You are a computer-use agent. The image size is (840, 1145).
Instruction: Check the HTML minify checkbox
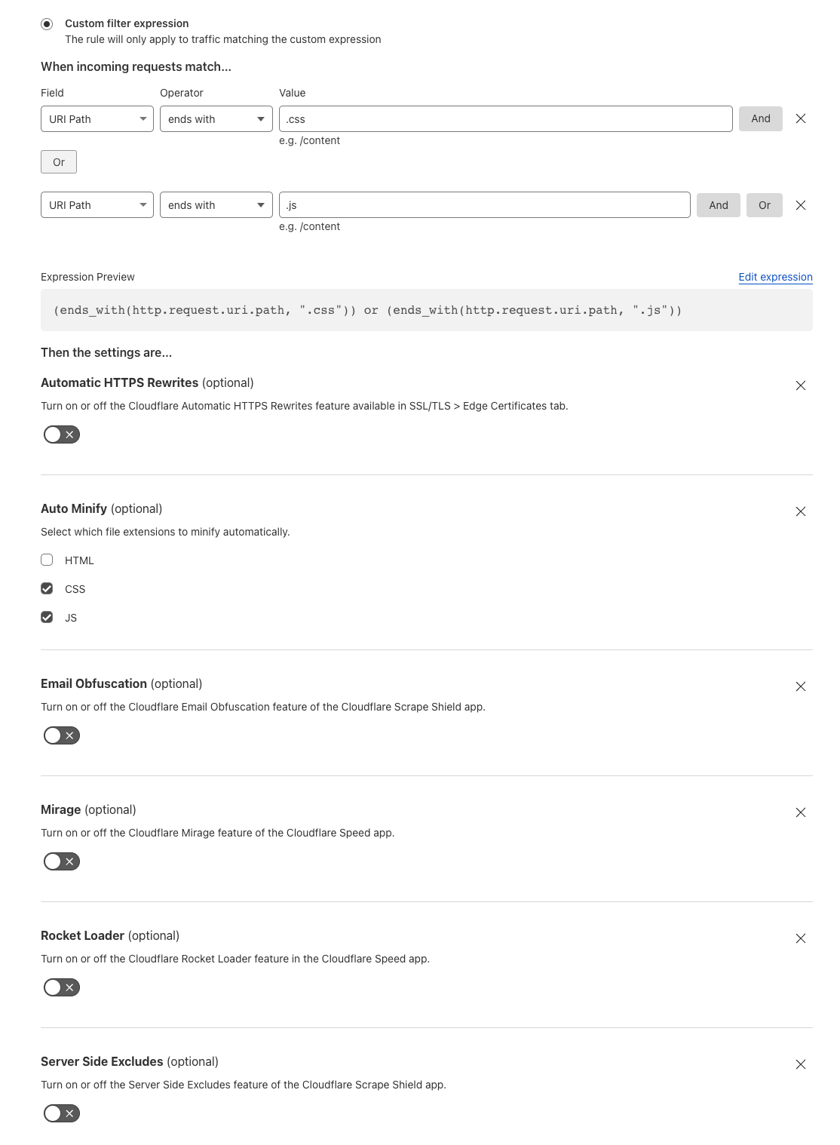[47, 560]
